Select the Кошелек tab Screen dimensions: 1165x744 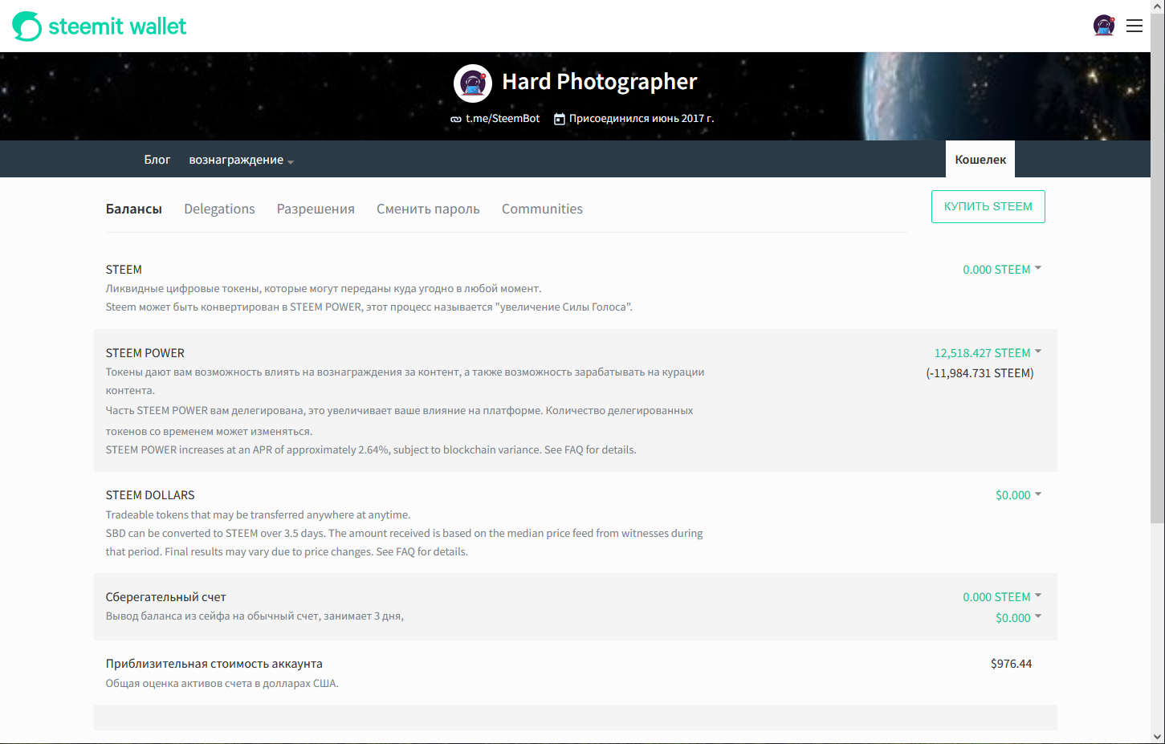pos(980,160)
